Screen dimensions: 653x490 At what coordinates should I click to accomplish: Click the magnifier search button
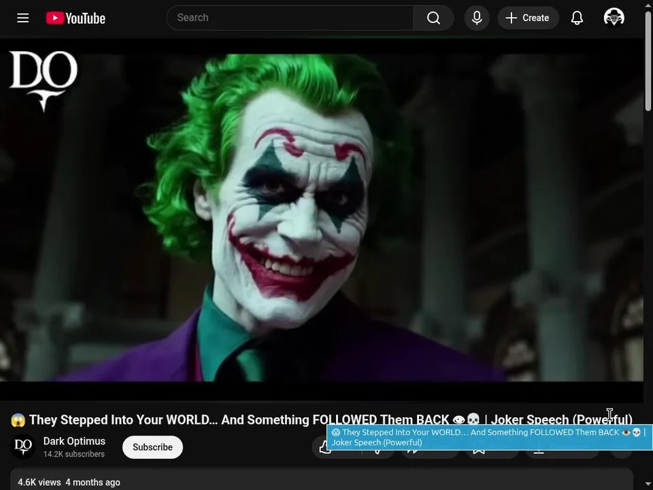[433, 18]
